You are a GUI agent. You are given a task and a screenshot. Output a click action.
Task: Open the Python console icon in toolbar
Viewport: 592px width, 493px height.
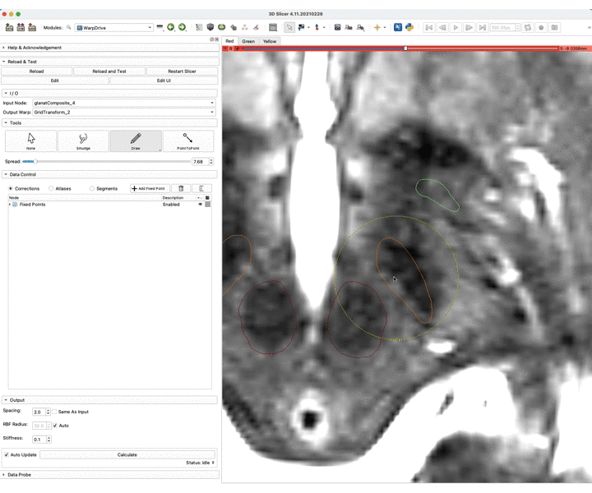tap(409, 27)
